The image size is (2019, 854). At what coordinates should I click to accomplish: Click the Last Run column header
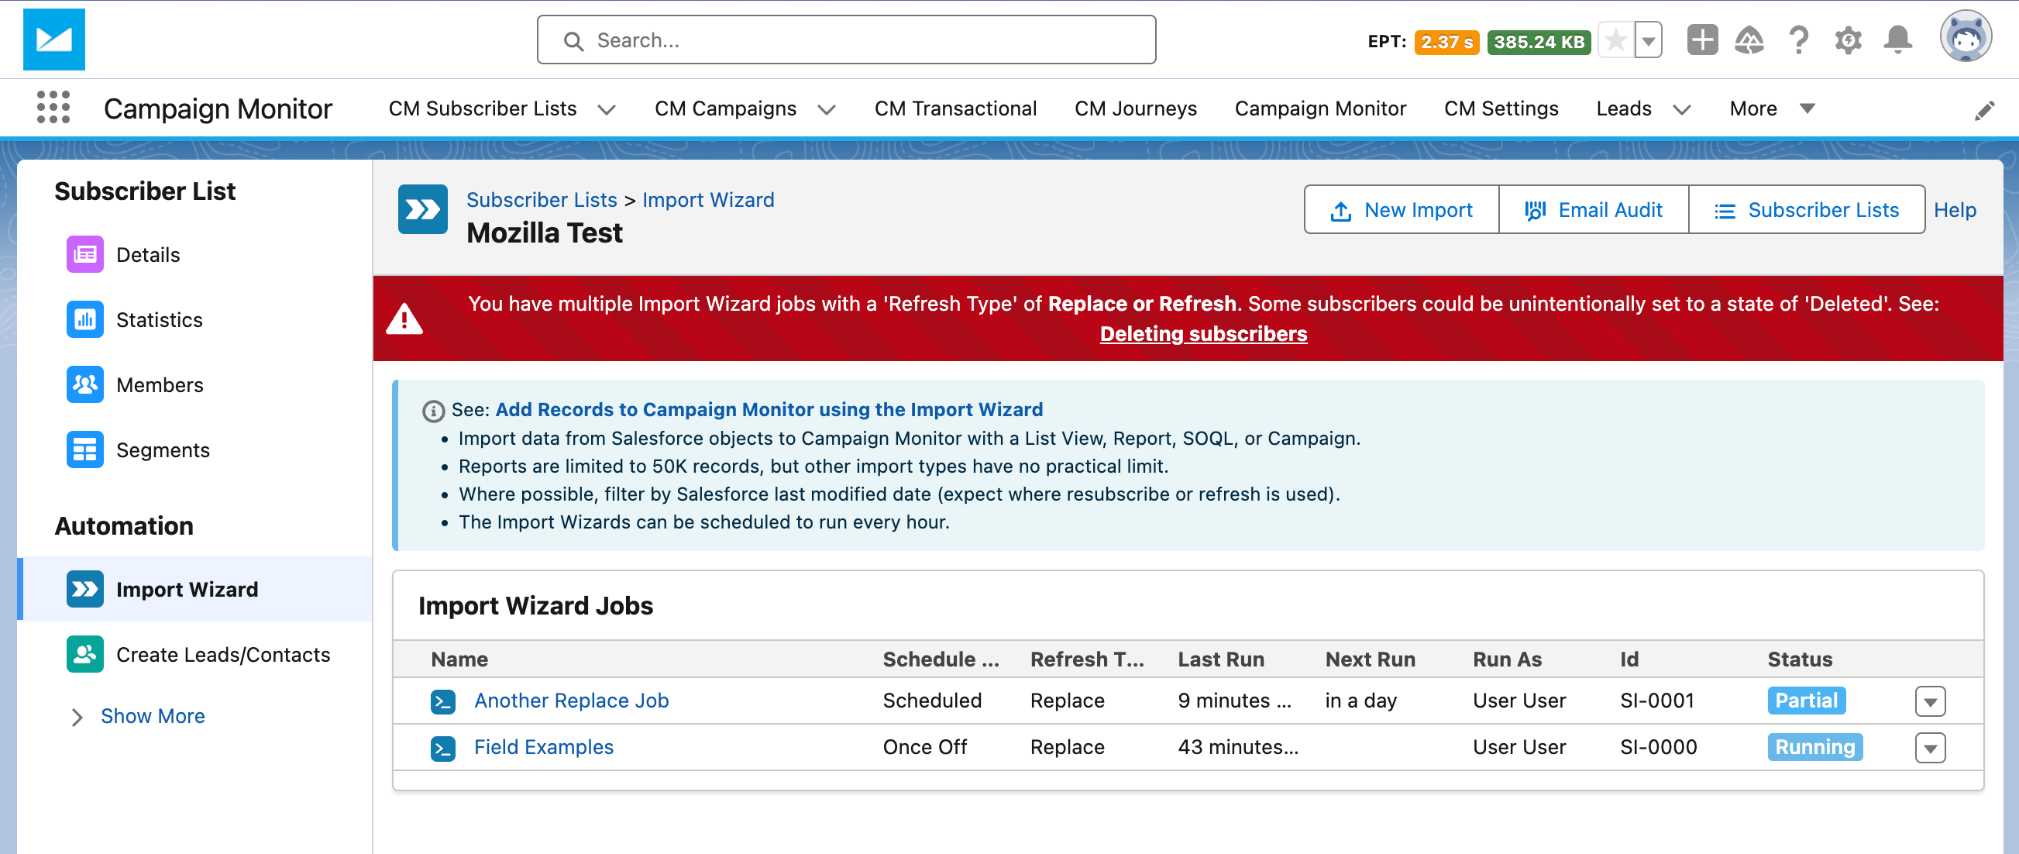tap(1220, 659)
